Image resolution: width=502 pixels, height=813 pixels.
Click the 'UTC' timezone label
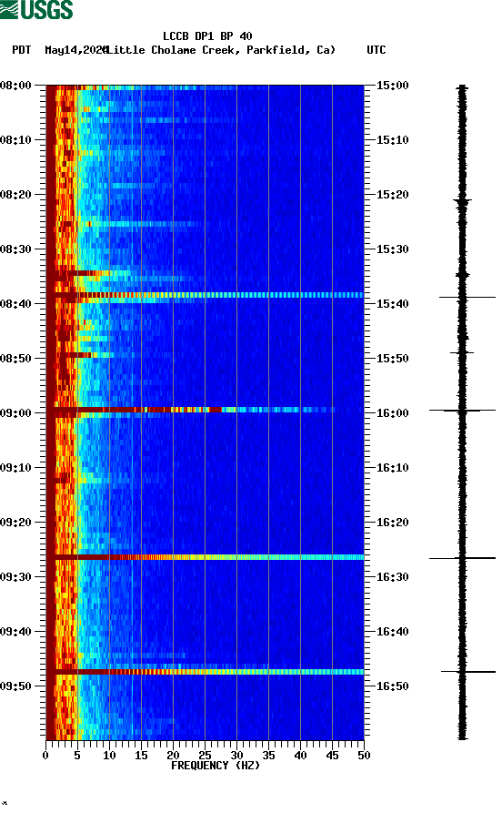[x=376, y=50]
